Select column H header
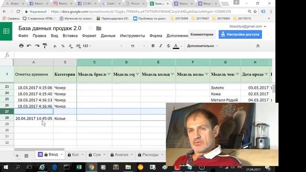The width and height of the screenshot is (306, 172). tap(255, 63)
